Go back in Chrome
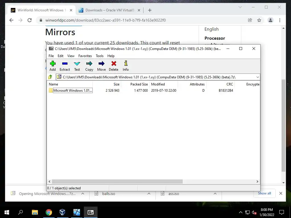The image size is (291, 218). click(11, 20)
